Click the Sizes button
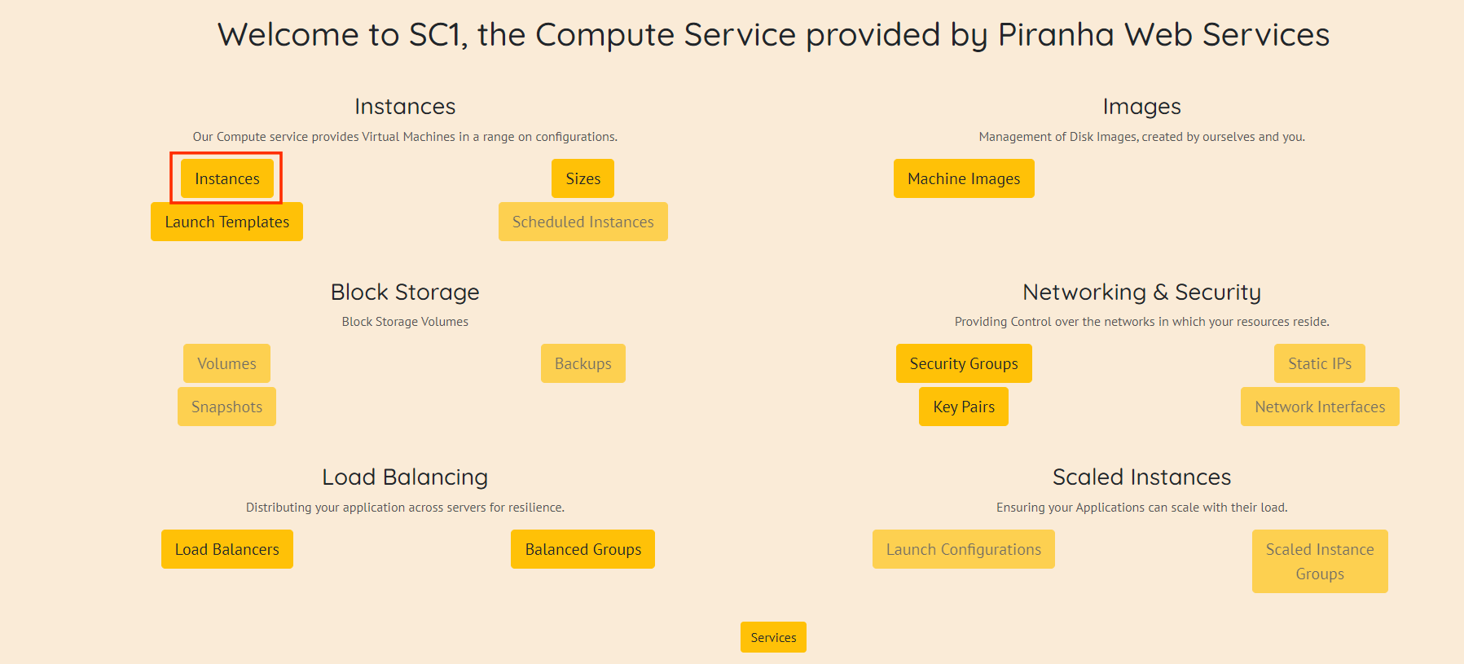This screenshot has height=664, width=1464. click(583, 178)
